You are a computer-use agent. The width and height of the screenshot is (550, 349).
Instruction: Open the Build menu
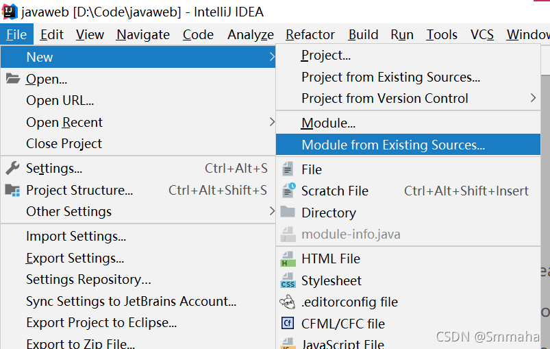coord(364,34)
